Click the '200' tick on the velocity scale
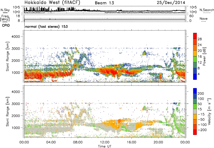 click(x=201, y=94)
